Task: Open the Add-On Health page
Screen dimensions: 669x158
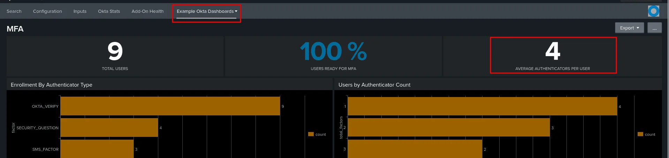Action: coord(147,11)
